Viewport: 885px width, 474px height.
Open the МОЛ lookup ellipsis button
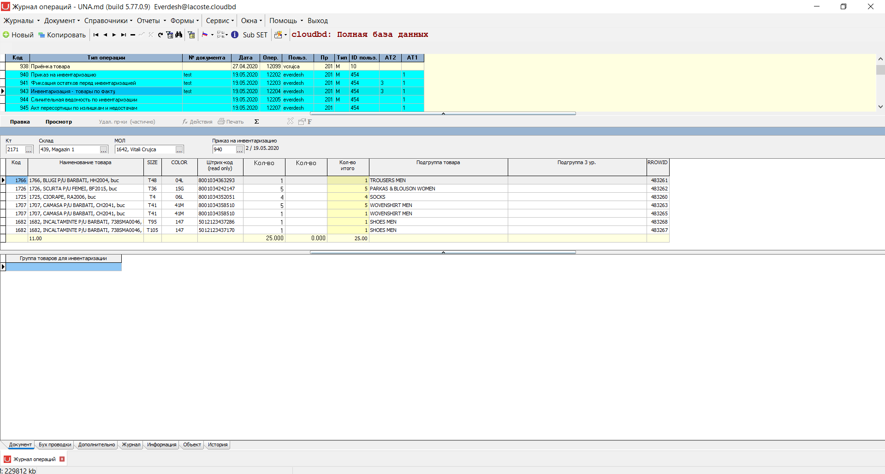click(179, 149)
